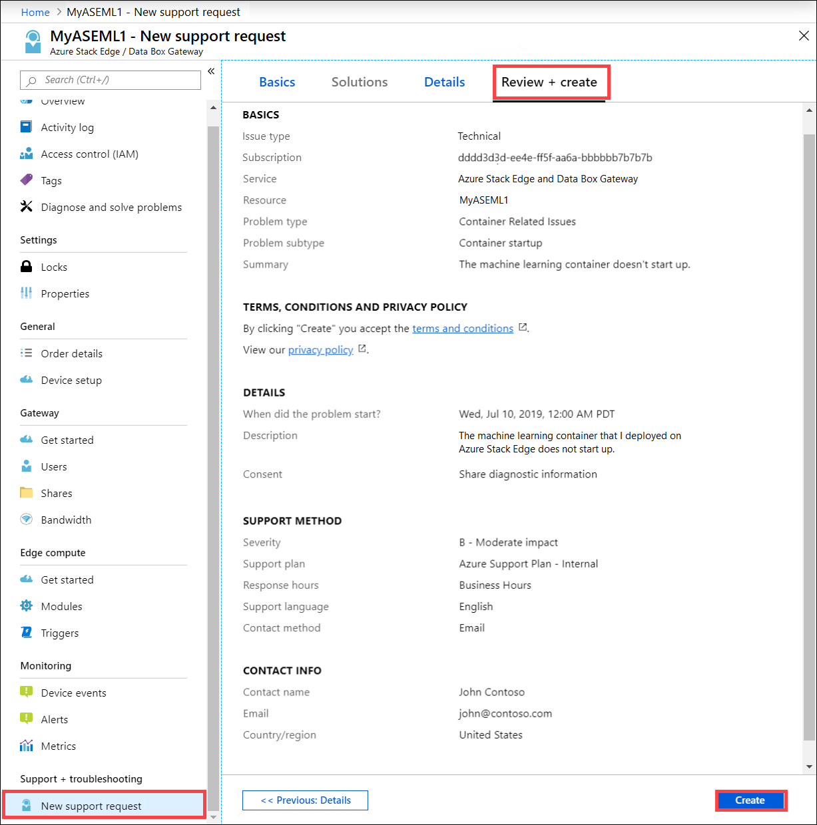The width and height of the screenshot is (817, 825).
Task: Click the support resource icon beside page title
Action: (32, 41)
